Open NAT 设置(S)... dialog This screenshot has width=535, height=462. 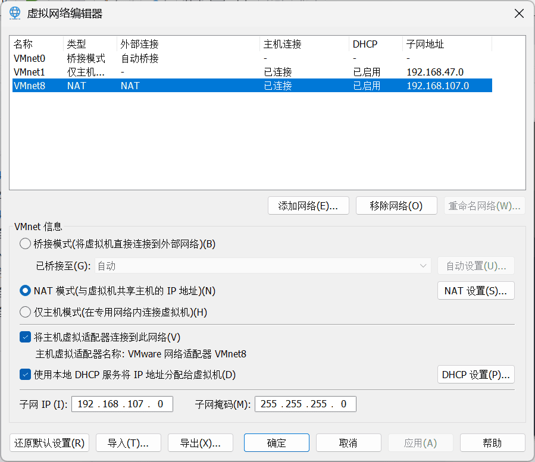(x=476, y=291)
